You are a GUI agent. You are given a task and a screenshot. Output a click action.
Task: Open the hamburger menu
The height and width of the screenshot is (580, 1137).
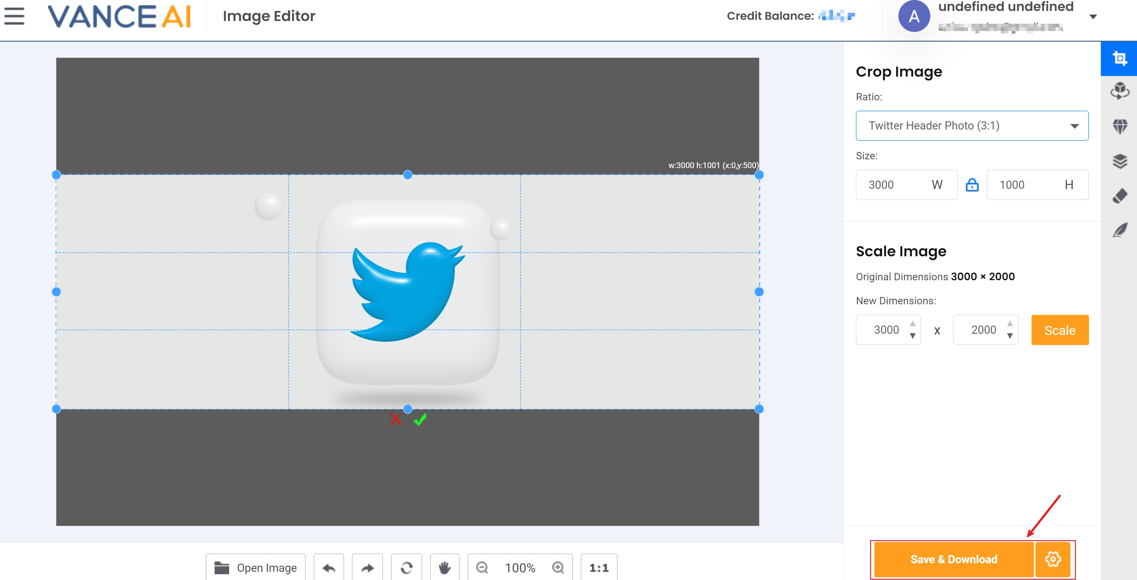15,16
